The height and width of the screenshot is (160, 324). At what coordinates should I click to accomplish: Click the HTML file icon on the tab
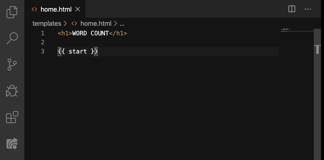(34, 9)
